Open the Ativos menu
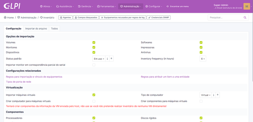Image resolution: width=253 pixels, height=122 pixels. click(x=46, y=6)
